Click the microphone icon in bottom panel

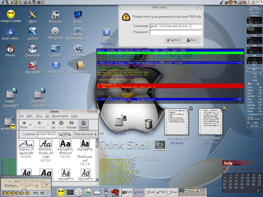coord(106,192)
